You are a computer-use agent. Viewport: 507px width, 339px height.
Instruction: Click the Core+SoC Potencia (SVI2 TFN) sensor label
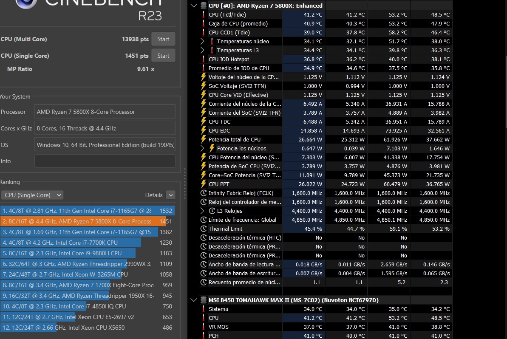(245, 175)
